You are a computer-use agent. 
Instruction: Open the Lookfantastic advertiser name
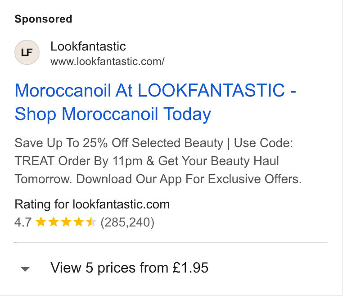(x=88, y=46)
